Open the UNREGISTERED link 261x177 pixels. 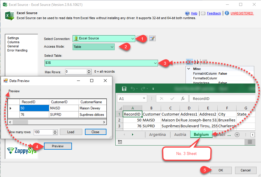[242, 13]
